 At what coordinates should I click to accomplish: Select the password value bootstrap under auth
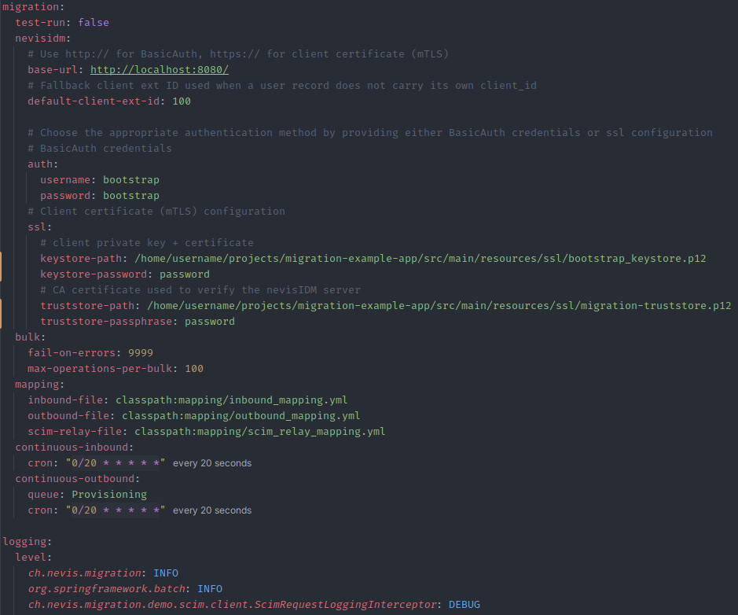[130, 195]
